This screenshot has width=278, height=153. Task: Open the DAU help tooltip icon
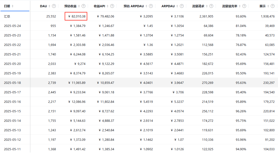(54, 6)
